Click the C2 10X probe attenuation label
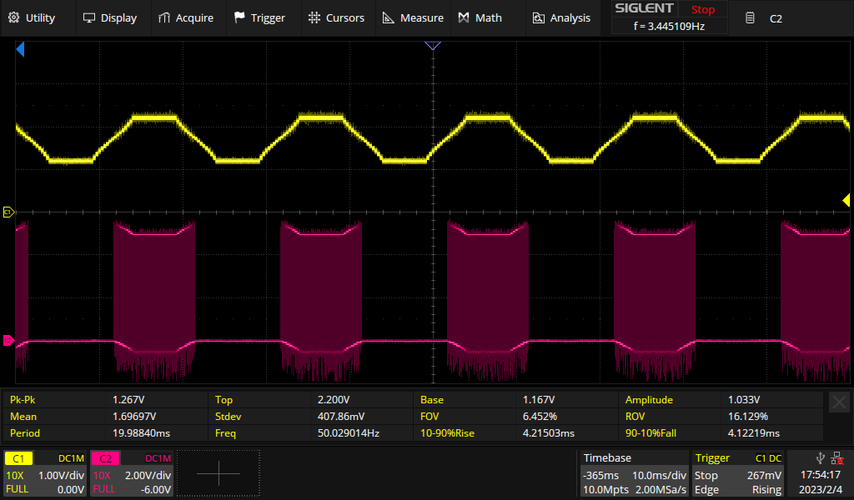This screenshot has width=854, height=500. click(x=101, y=475)
